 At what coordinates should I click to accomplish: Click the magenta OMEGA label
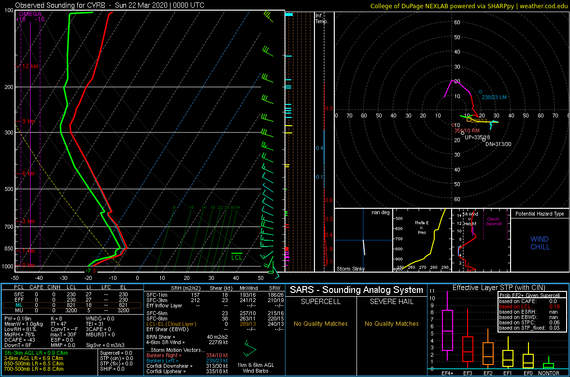[x=30, y=14]
